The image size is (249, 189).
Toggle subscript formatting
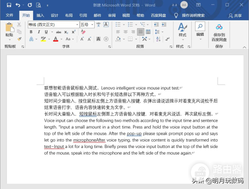pyautogui.click(x=66, y=32)
